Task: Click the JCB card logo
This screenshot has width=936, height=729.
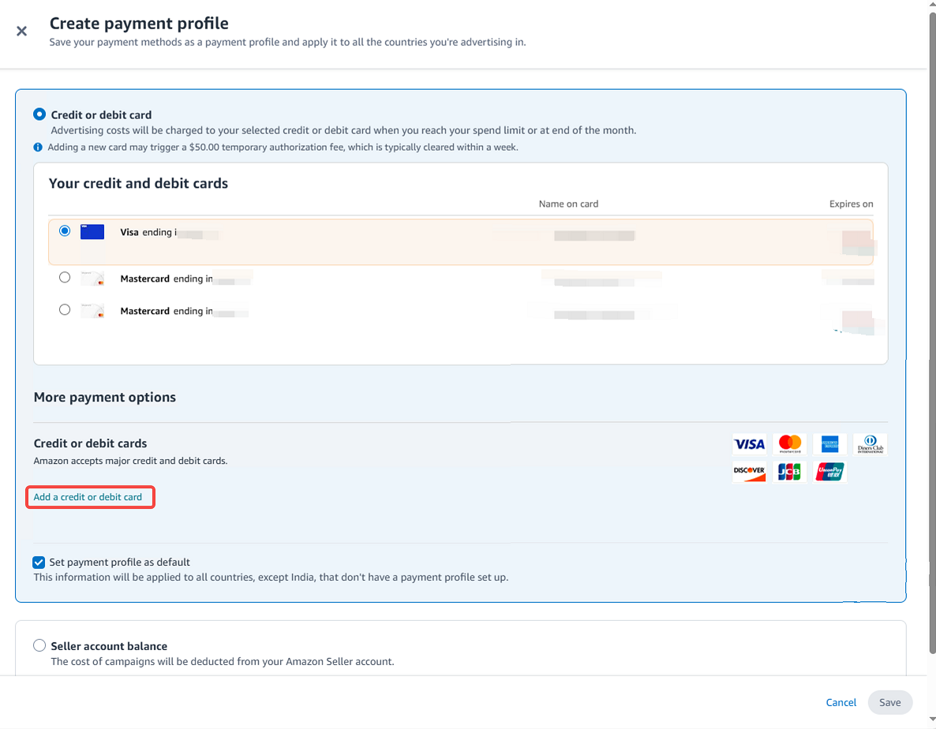Action: [789, 472]
